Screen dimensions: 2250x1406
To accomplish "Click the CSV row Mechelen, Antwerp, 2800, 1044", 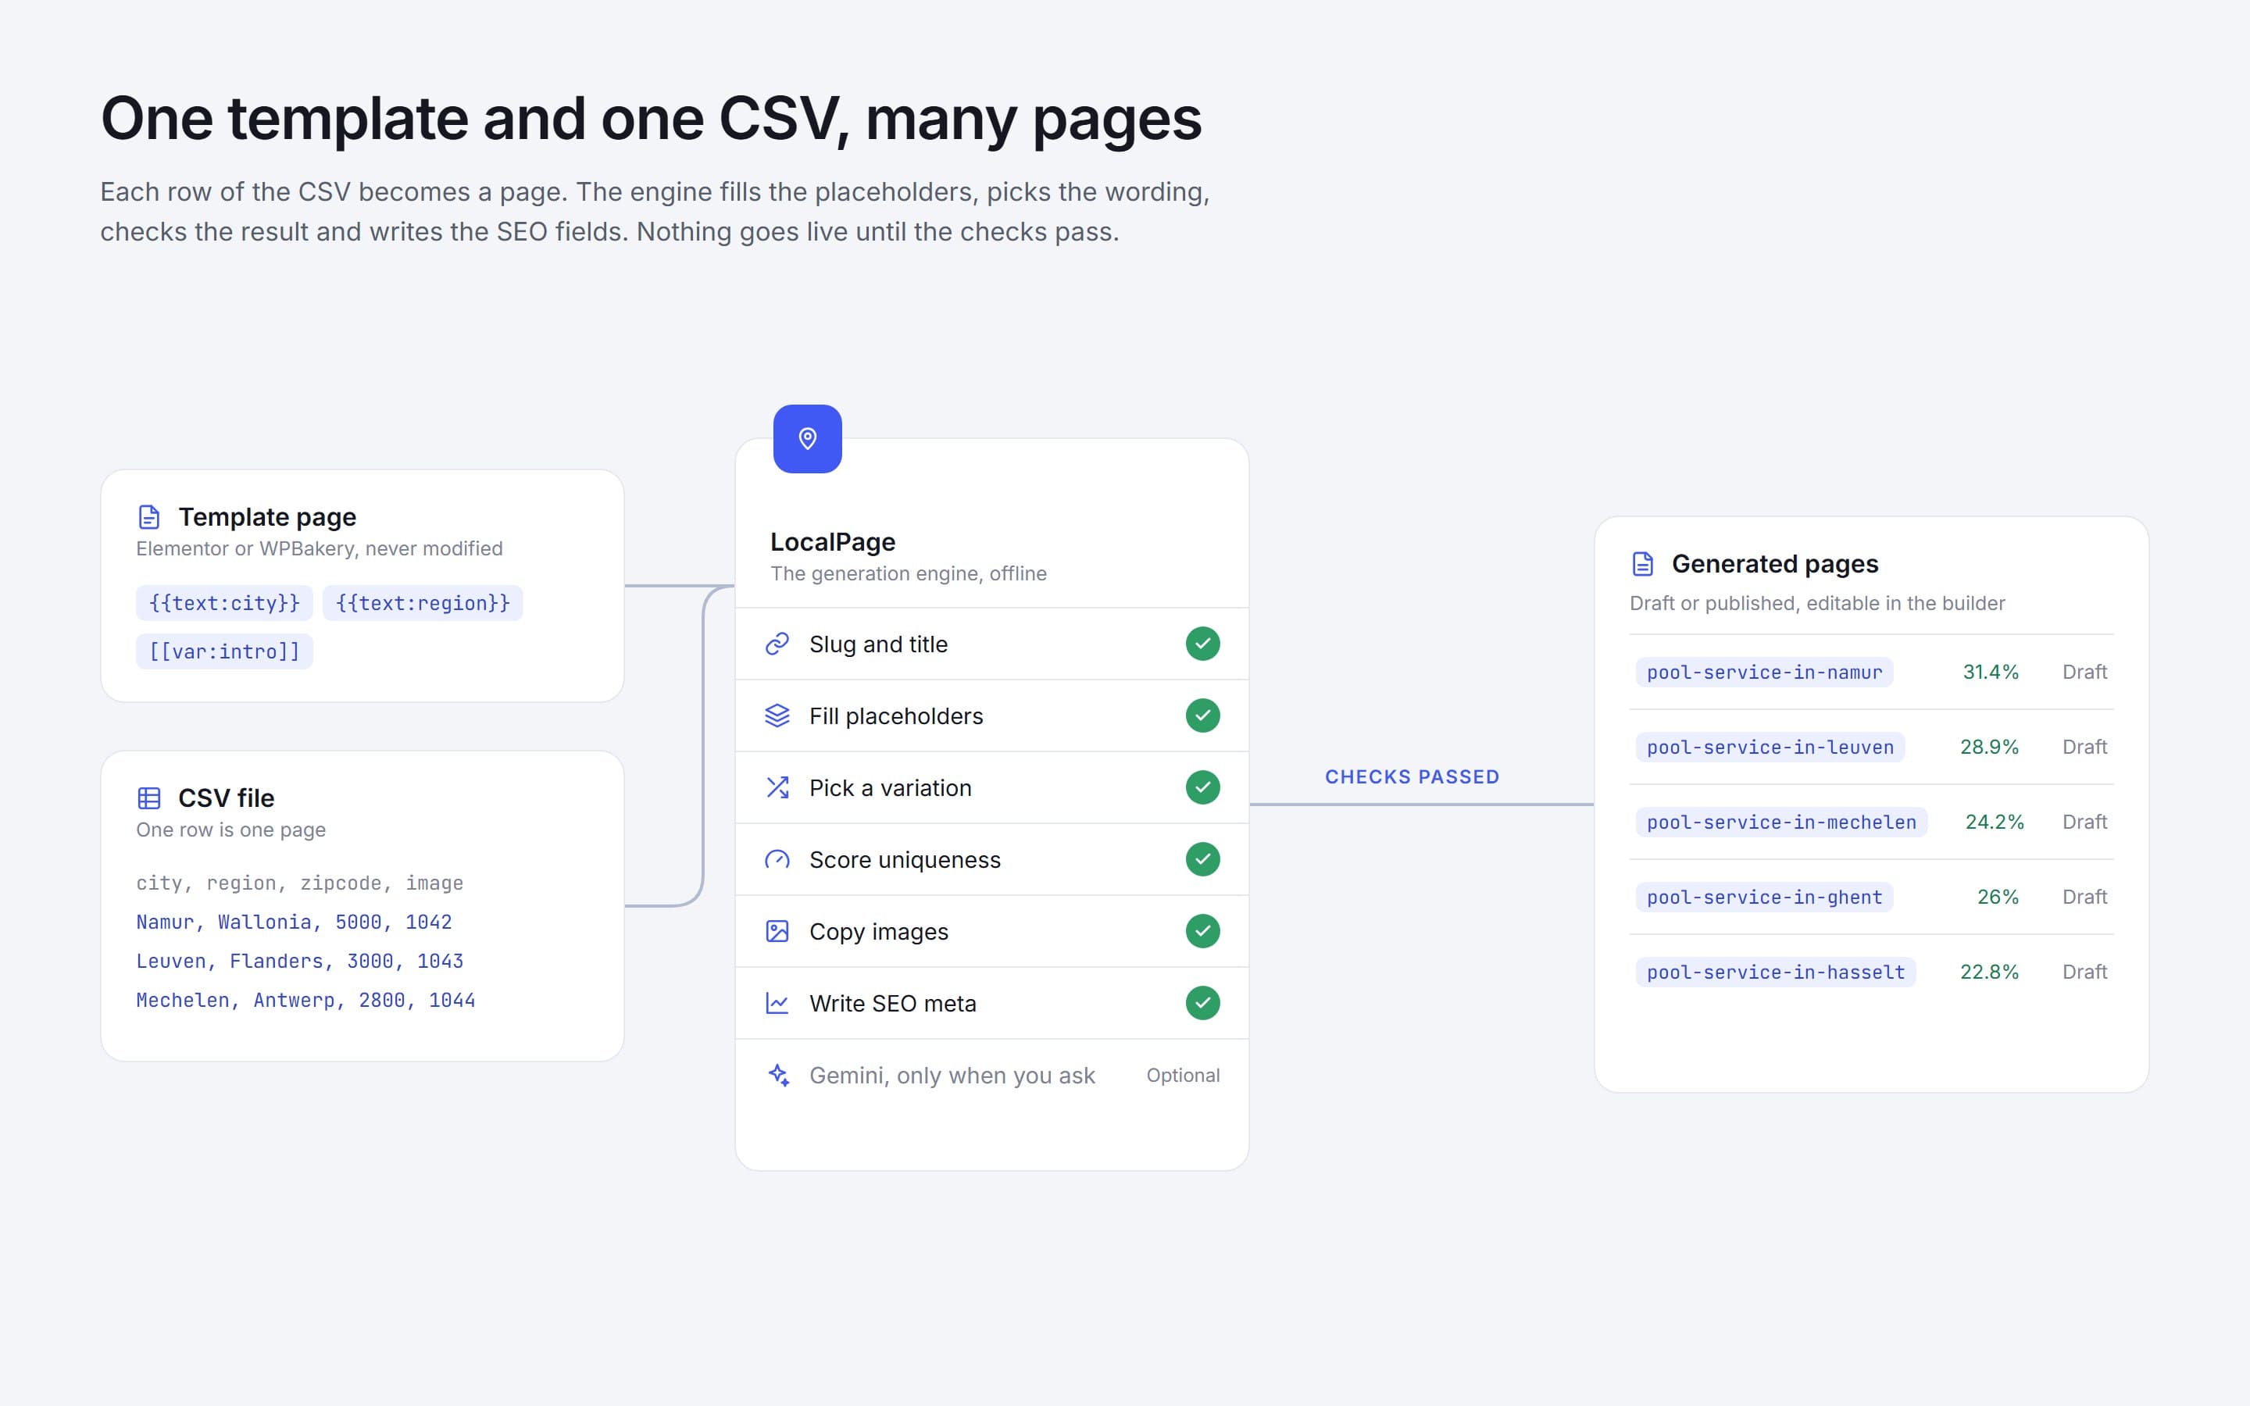I will pyautogui.click(x=305, y=1001).
